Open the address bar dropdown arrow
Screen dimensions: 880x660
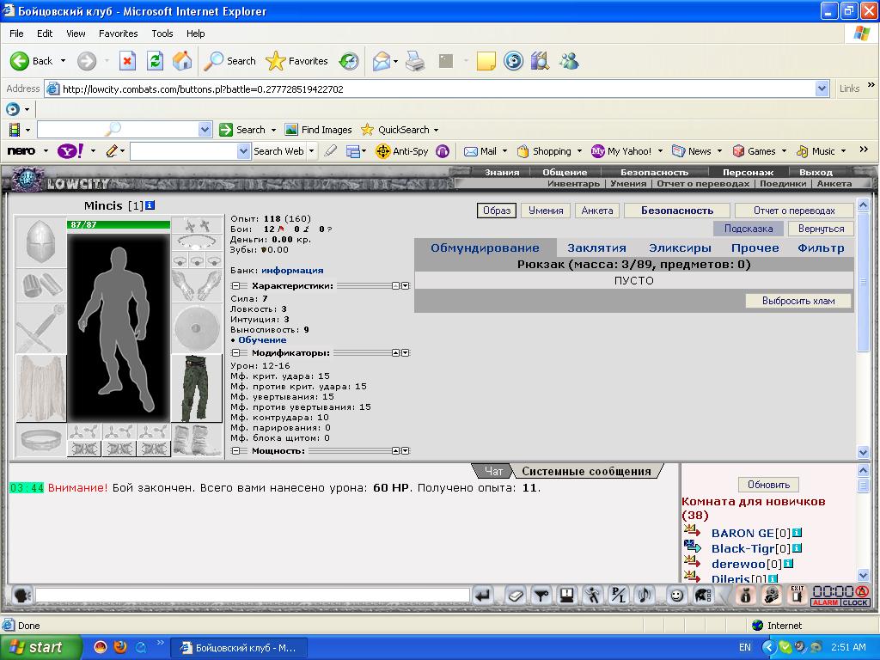pyautogui.click(x=822, y=89)
